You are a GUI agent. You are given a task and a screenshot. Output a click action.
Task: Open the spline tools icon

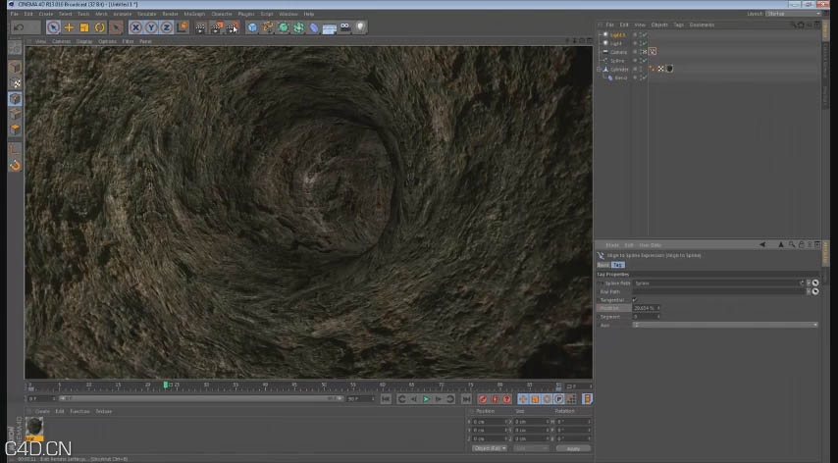tap(268, 27)
